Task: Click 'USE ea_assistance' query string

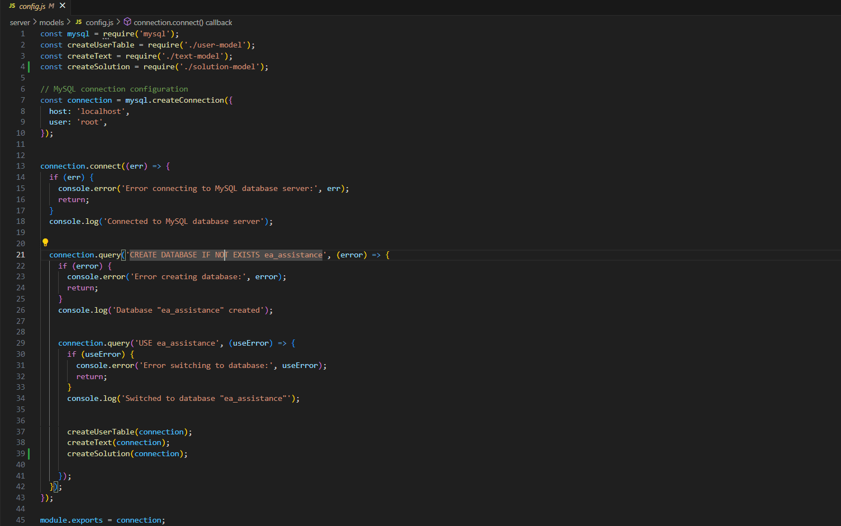Action: pos(177,343)
